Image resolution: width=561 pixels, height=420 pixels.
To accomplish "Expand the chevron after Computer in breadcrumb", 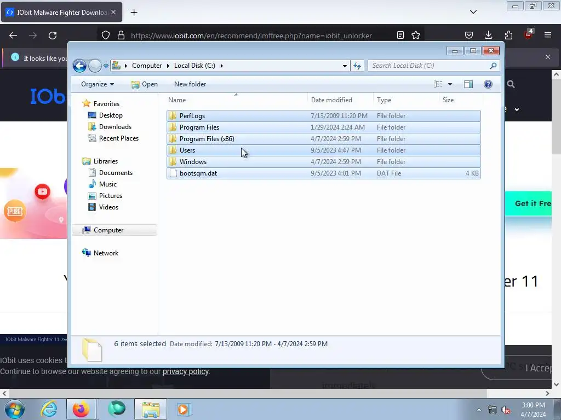I will click(168, 66).
